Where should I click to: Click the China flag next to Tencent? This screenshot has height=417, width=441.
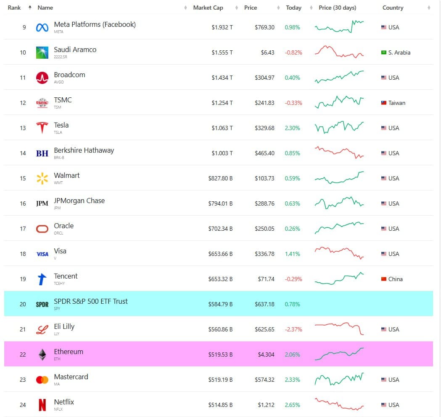click(384, 279)
